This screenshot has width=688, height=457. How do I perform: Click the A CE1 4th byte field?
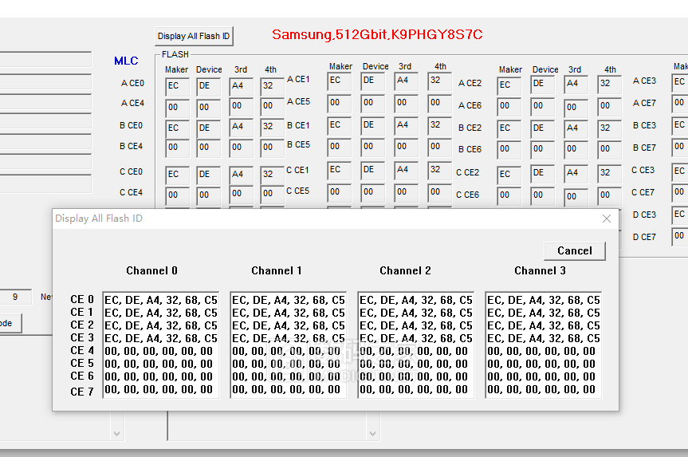click(439, 81)
